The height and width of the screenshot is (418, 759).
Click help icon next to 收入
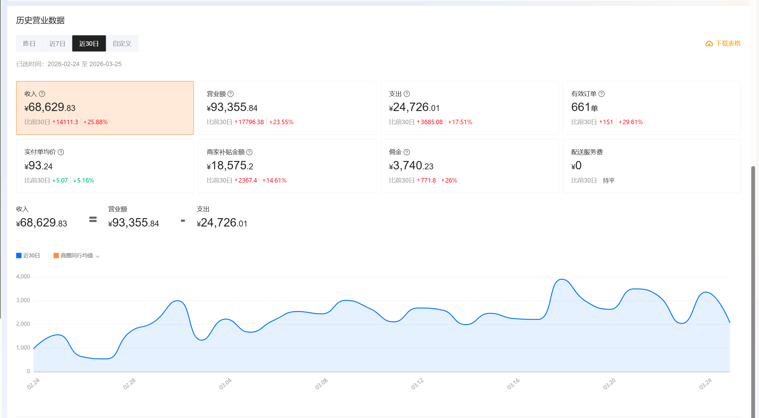(42, 94)
